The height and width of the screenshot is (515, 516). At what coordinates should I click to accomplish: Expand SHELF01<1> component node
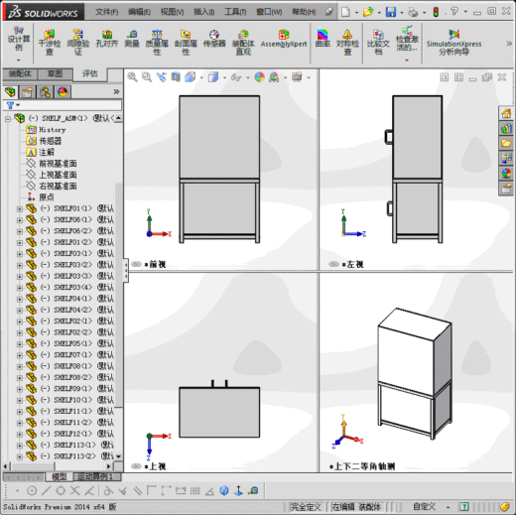point(19,209)
